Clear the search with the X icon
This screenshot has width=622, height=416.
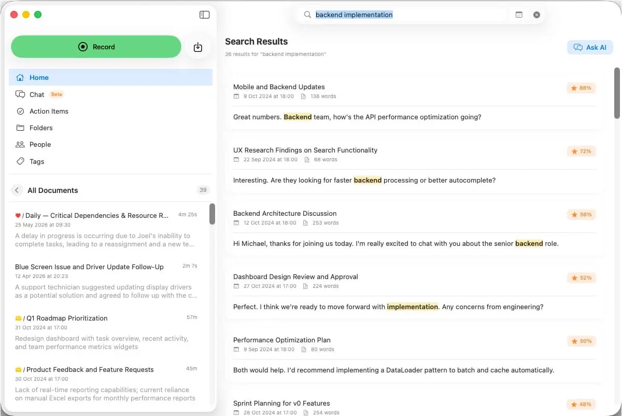tap(536, 15)
